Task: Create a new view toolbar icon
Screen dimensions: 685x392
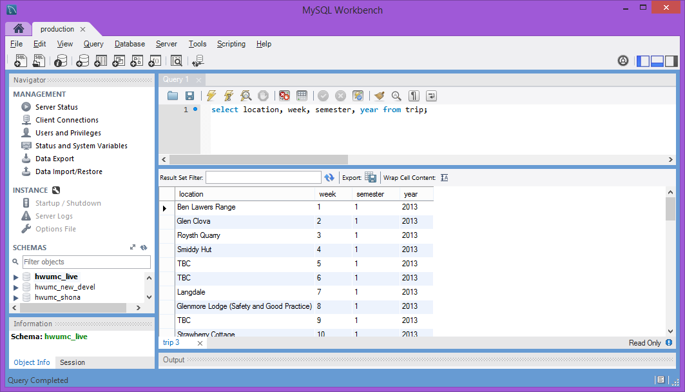Action: (x=119, y=61)
